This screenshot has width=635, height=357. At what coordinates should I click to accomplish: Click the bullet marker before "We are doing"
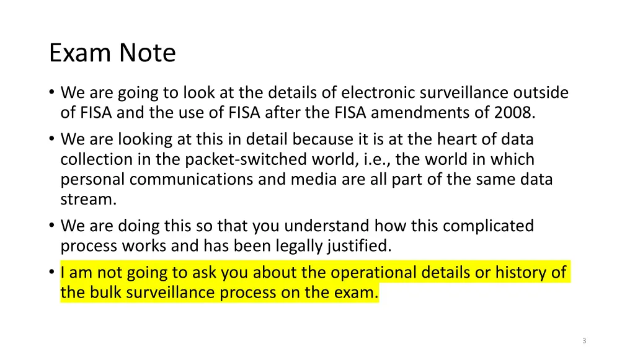pos(52,225)
